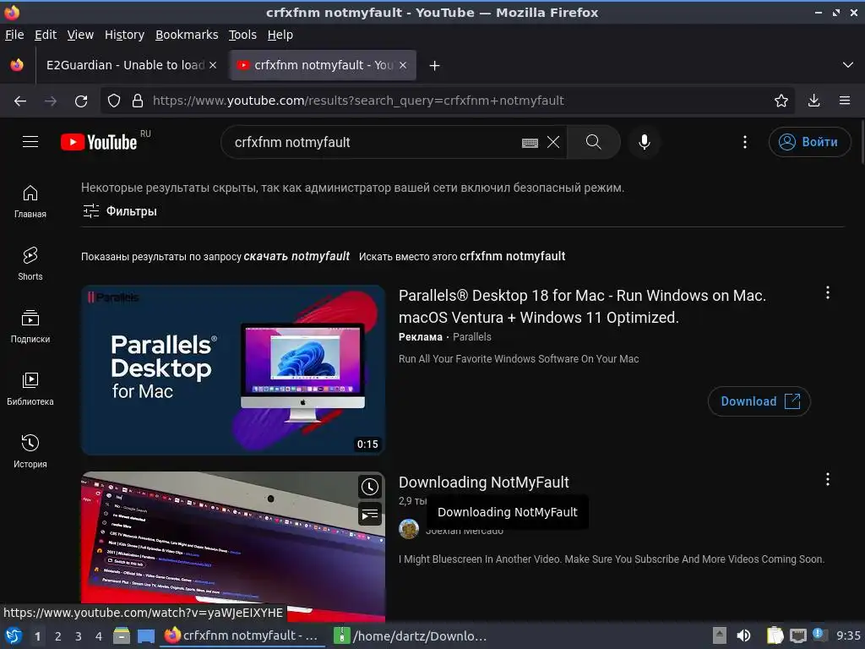Close the E2Guardian tab
Screen dimensions: 865x649
point(212,65)
